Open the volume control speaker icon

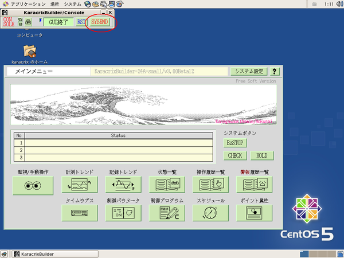tap(339, 4)
